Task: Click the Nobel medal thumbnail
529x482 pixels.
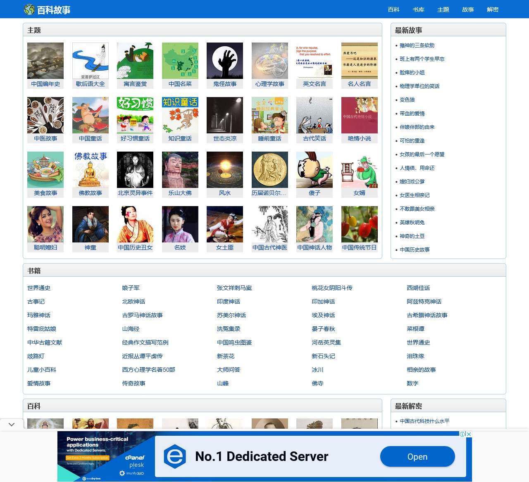Action: coord(270,170)
